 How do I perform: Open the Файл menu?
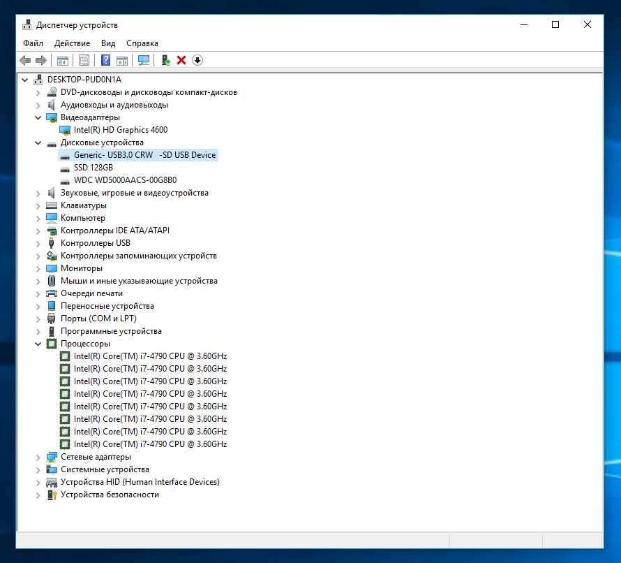pos(33,43)
